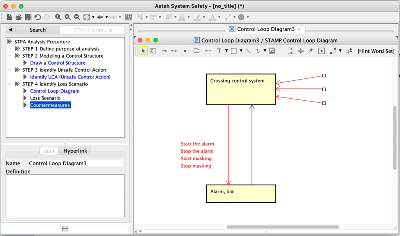This screenshot has height=236, width=400.
Task: Choose the Select pointer tool
Action: [x=143, y=51]
